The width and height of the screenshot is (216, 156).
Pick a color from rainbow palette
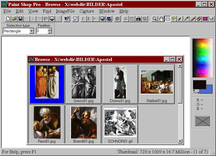[x=202, y=58]
